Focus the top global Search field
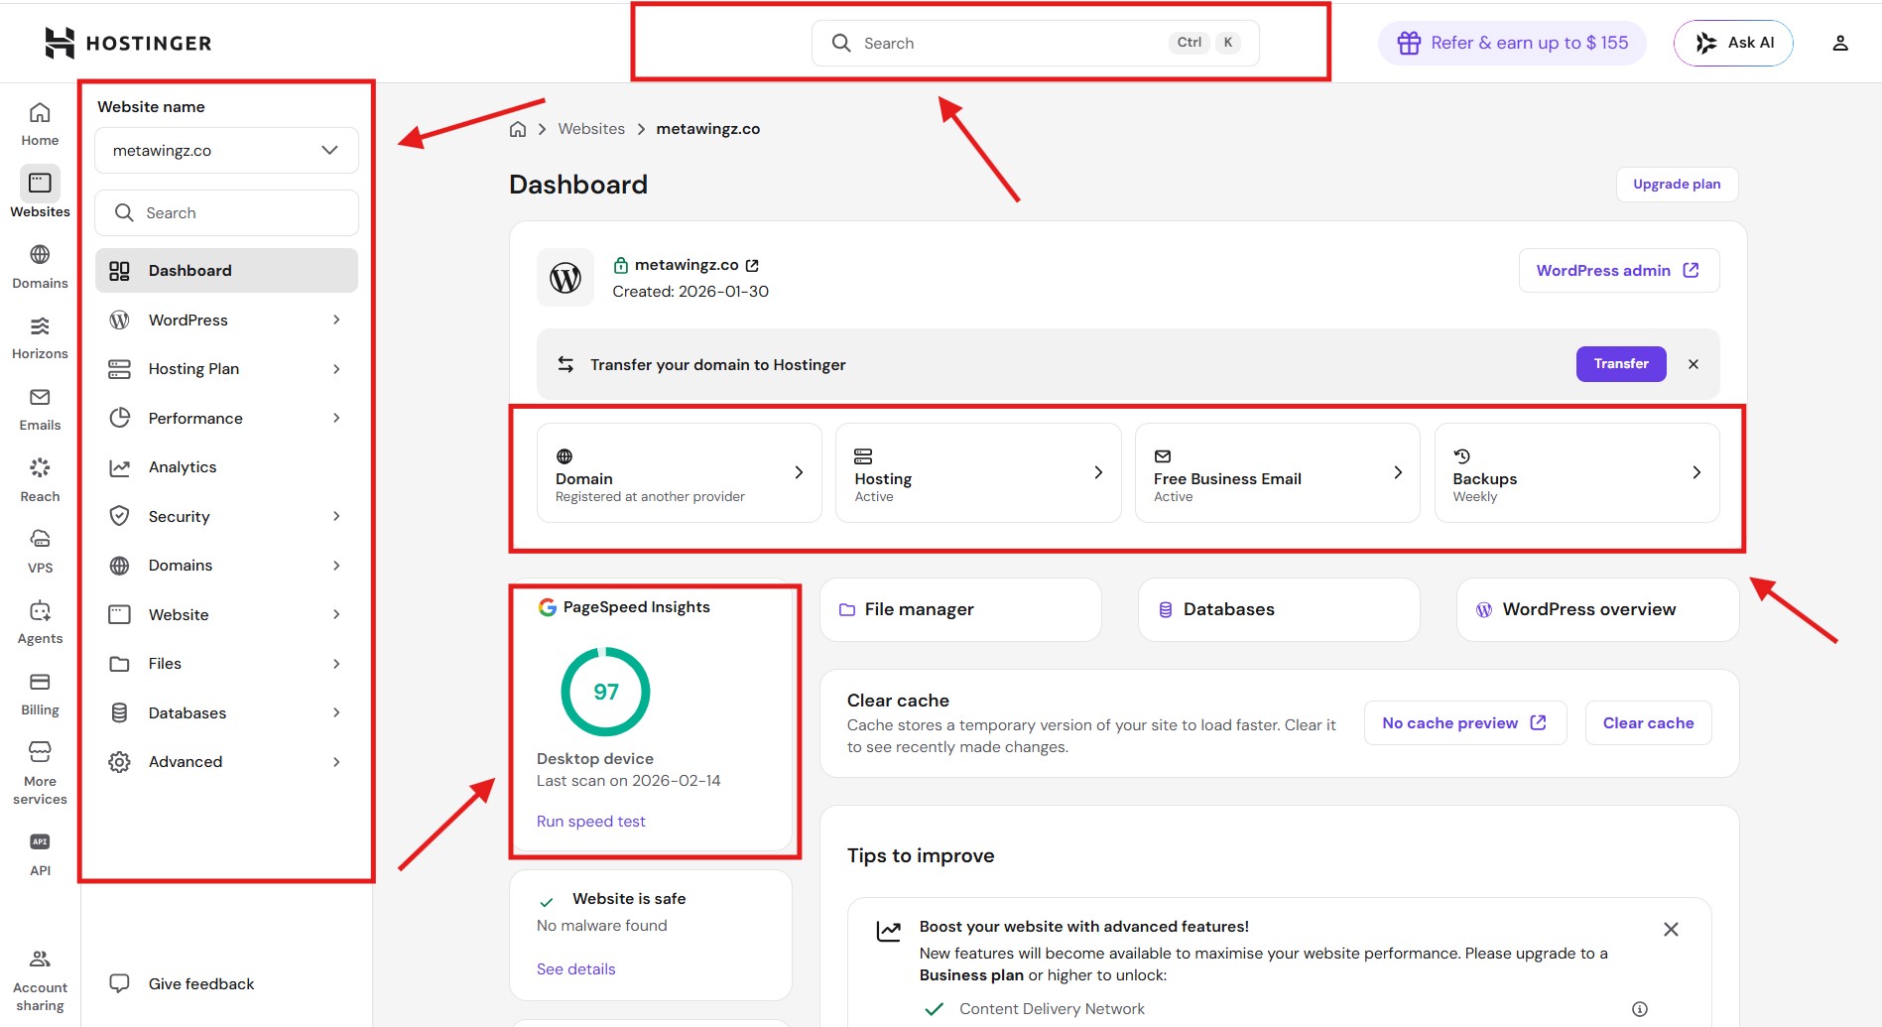Screen dimensions: 1882x1027 [x=1036, y=43]
